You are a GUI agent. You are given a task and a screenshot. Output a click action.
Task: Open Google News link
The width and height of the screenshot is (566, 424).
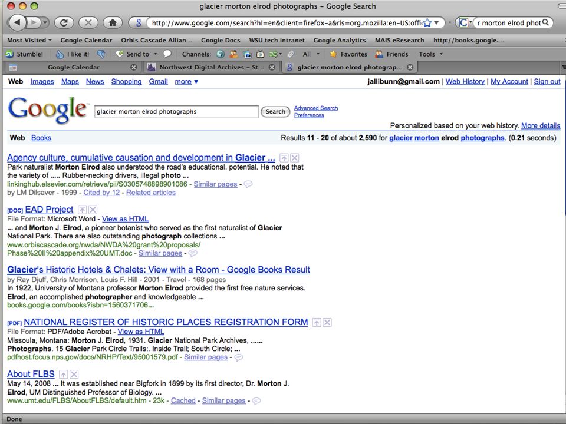point(95,81)
